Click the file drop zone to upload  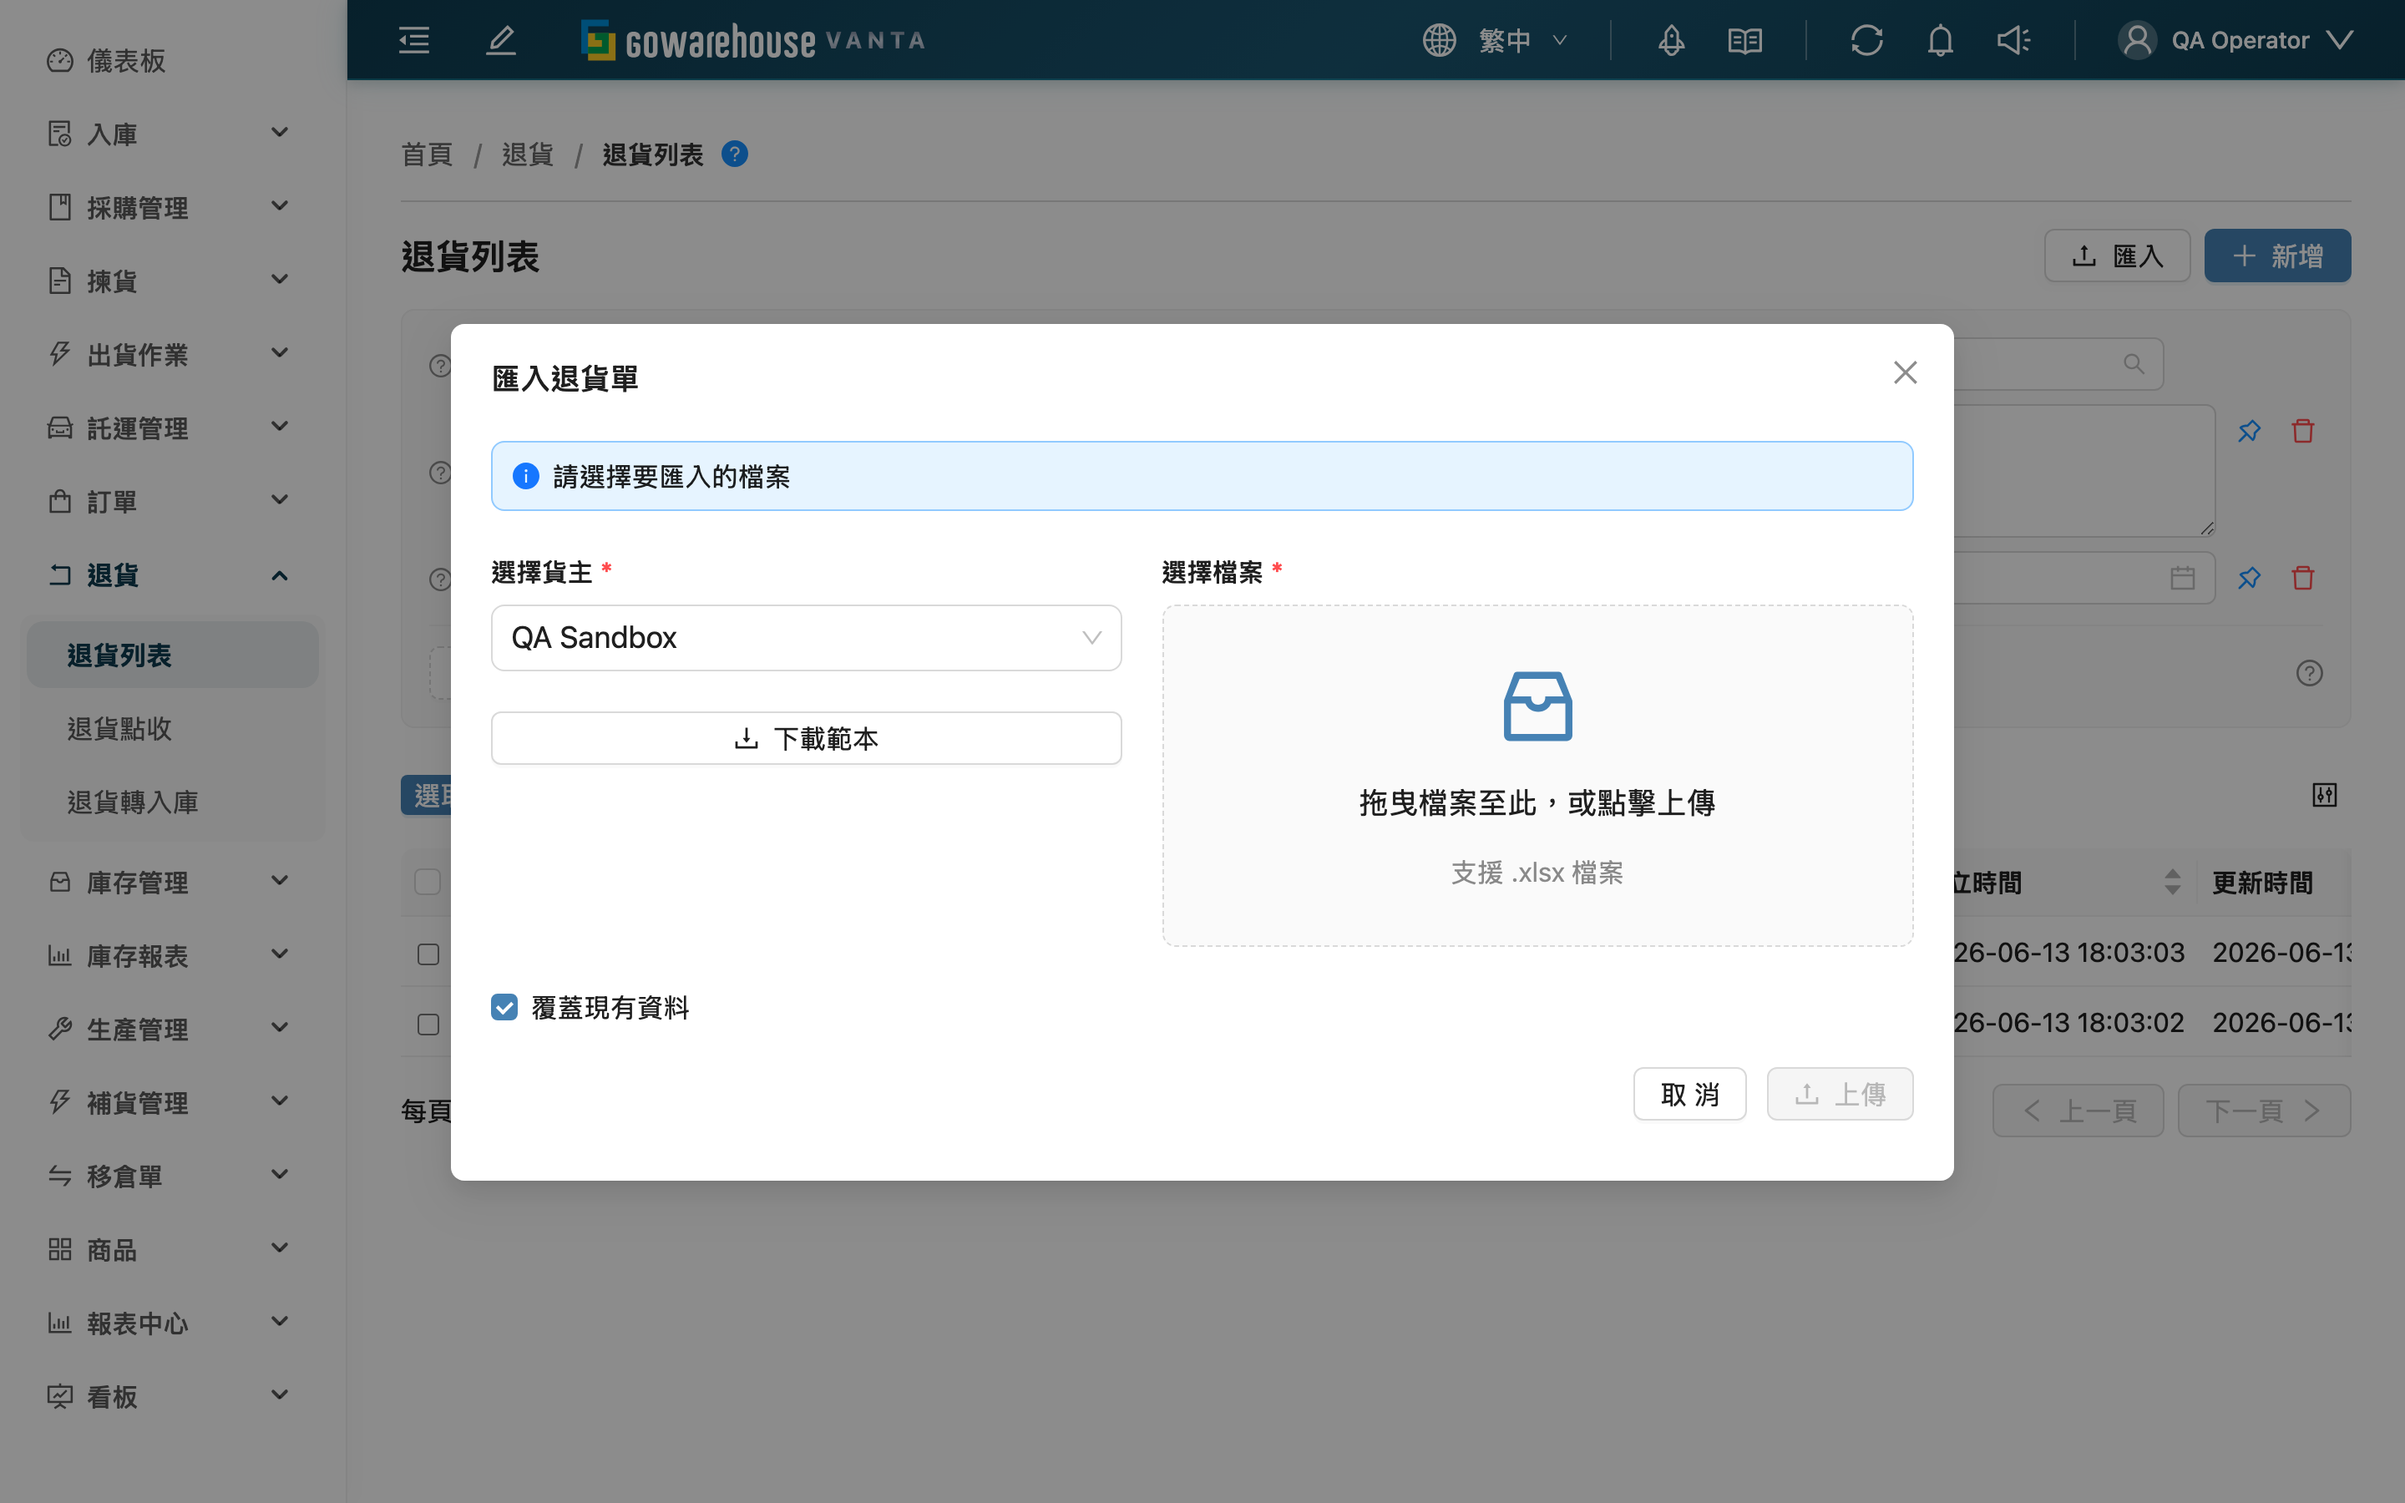point(1537,776)
